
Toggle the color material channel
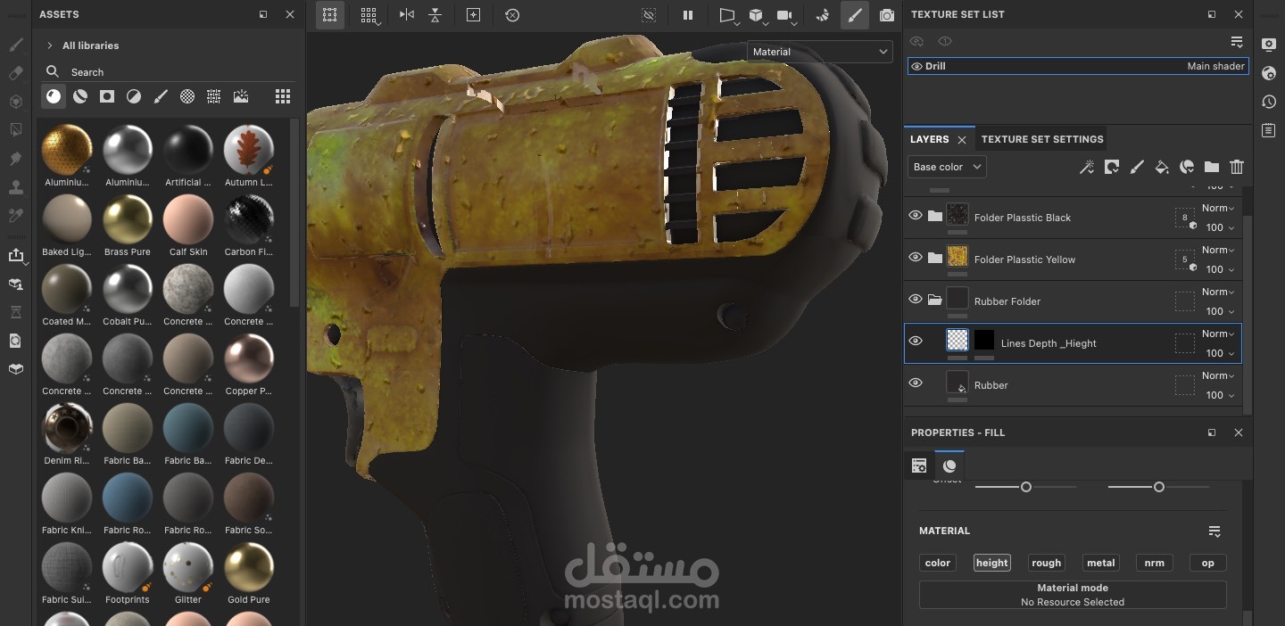938,563
